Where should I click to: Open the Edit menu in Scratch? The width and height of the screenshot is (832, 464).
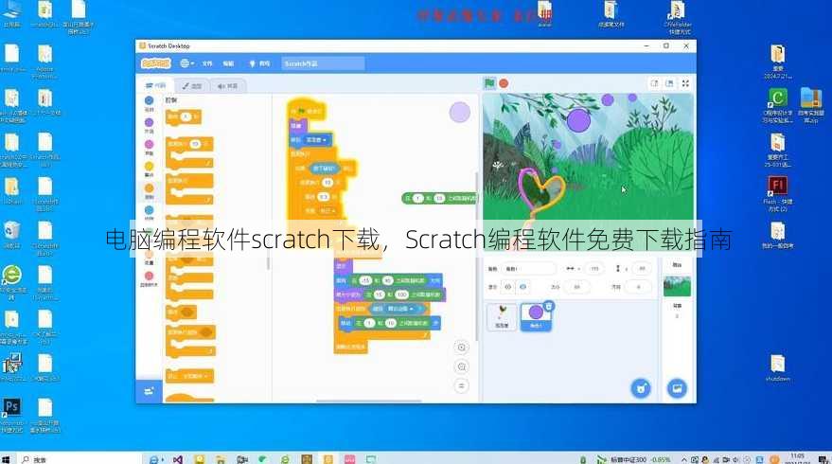point(228,63)
